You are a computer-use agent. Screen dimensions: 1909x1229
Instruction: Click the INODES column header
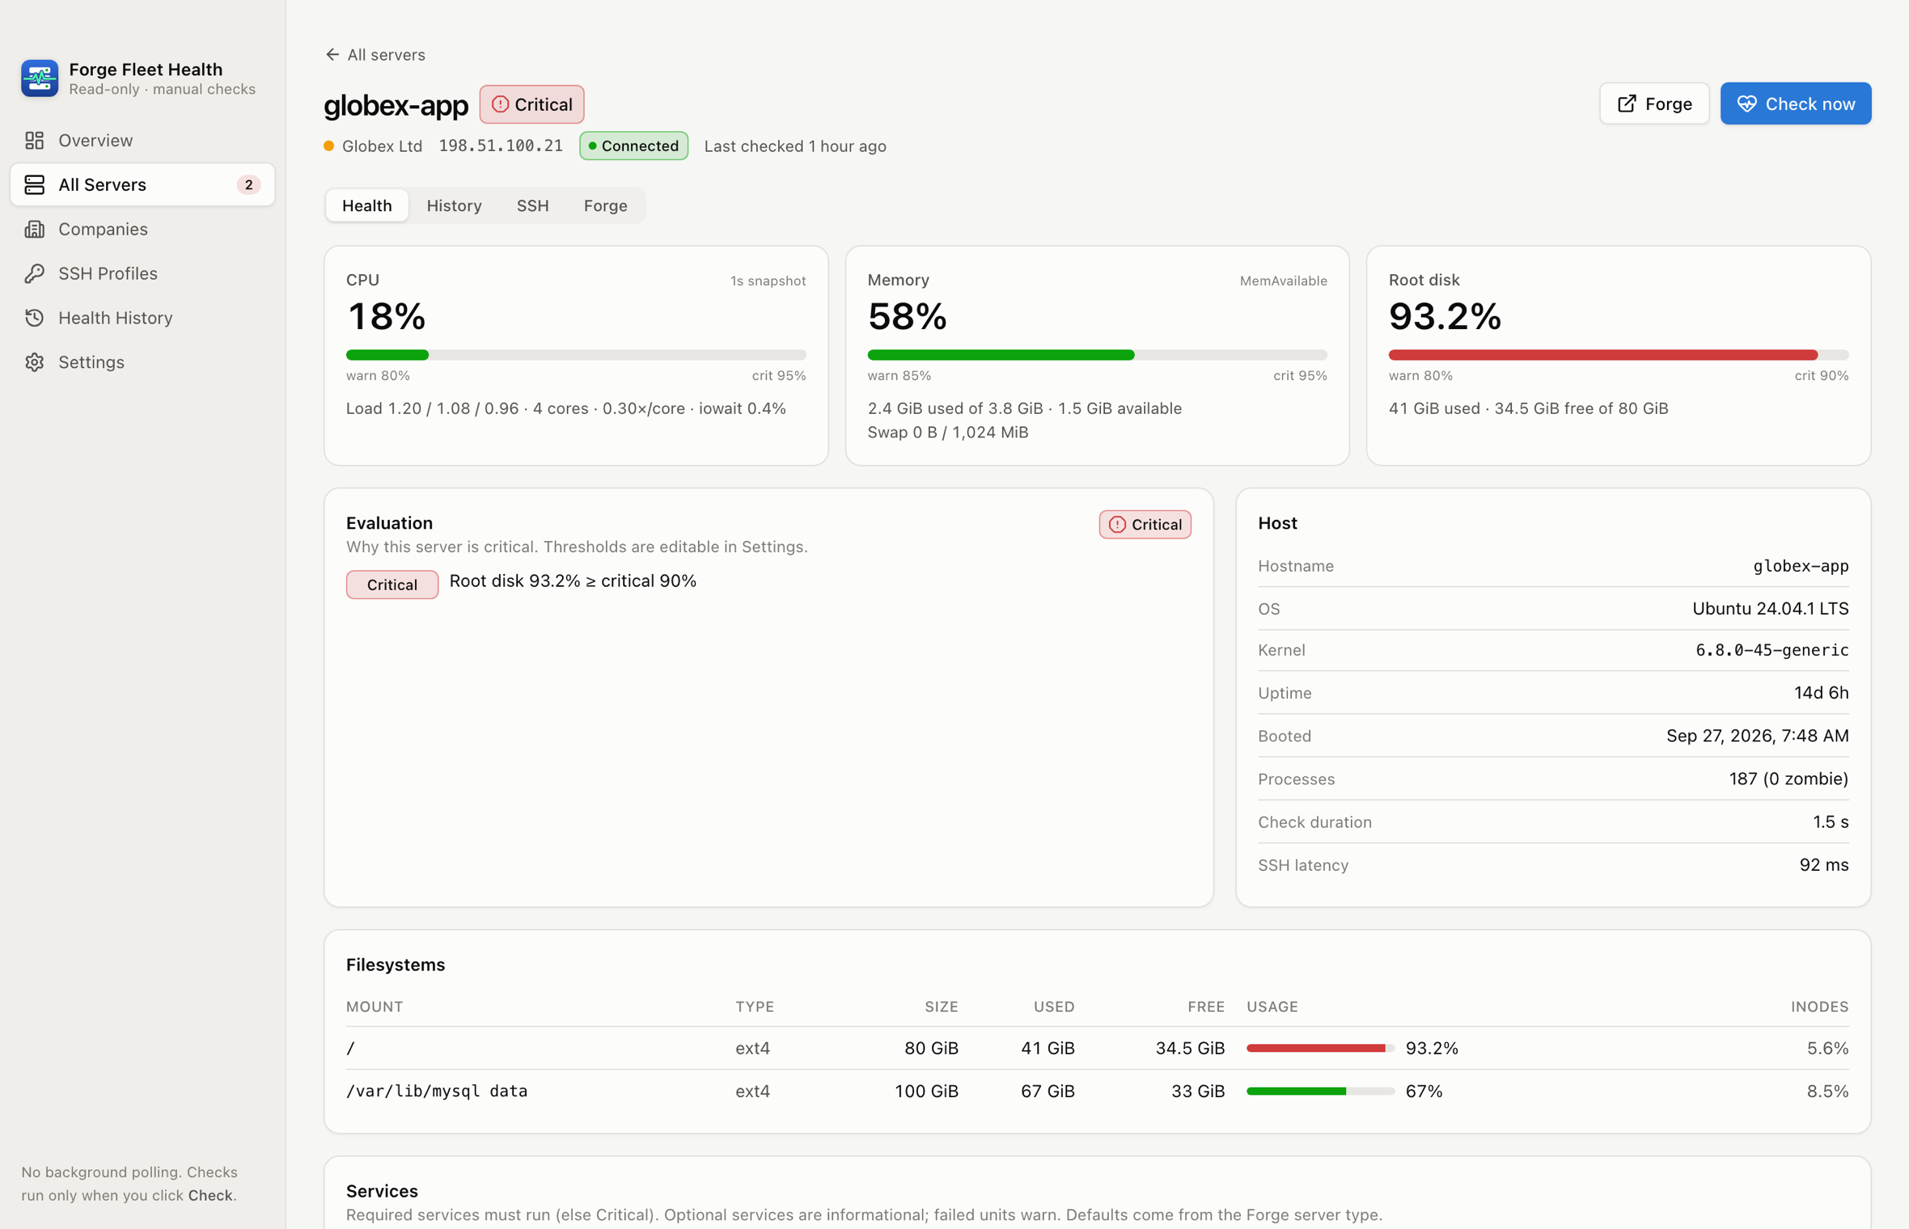(x=1819, y=1007)
